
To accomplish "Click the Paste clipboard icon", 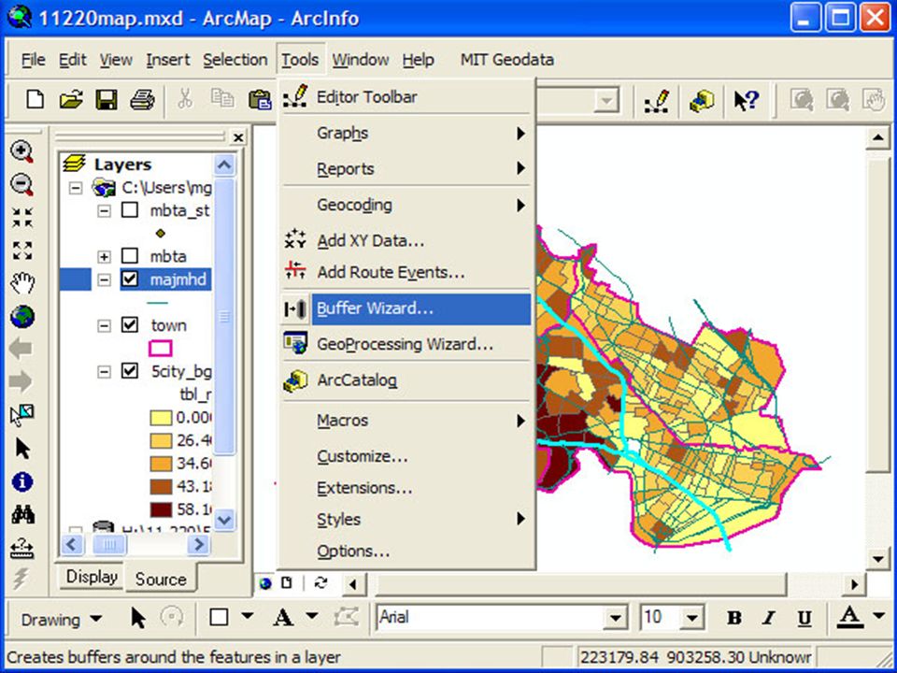I will coord(259,100).
